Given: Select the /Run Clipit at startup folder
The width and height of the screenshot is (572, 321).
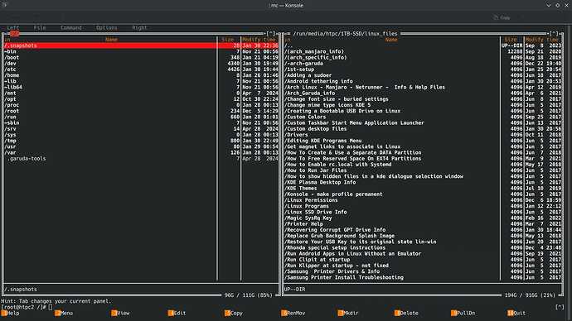Looking at the screenshot, I should click(x=423, y=260).
